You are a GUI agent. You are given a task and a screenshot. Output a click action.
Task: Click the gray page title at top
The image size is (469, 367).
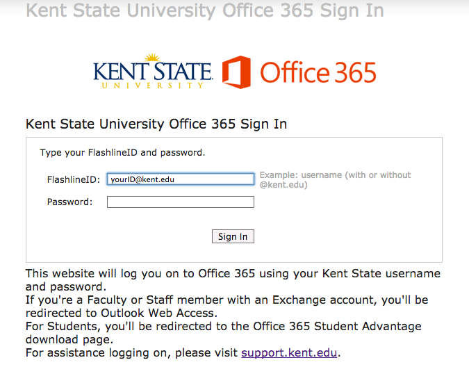click(204, 11)
